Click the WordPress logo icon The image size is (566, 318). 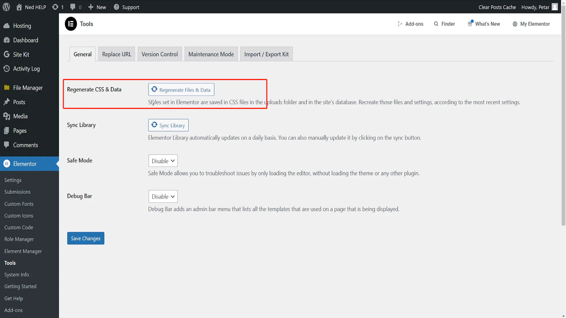click(x=6, y=7)
